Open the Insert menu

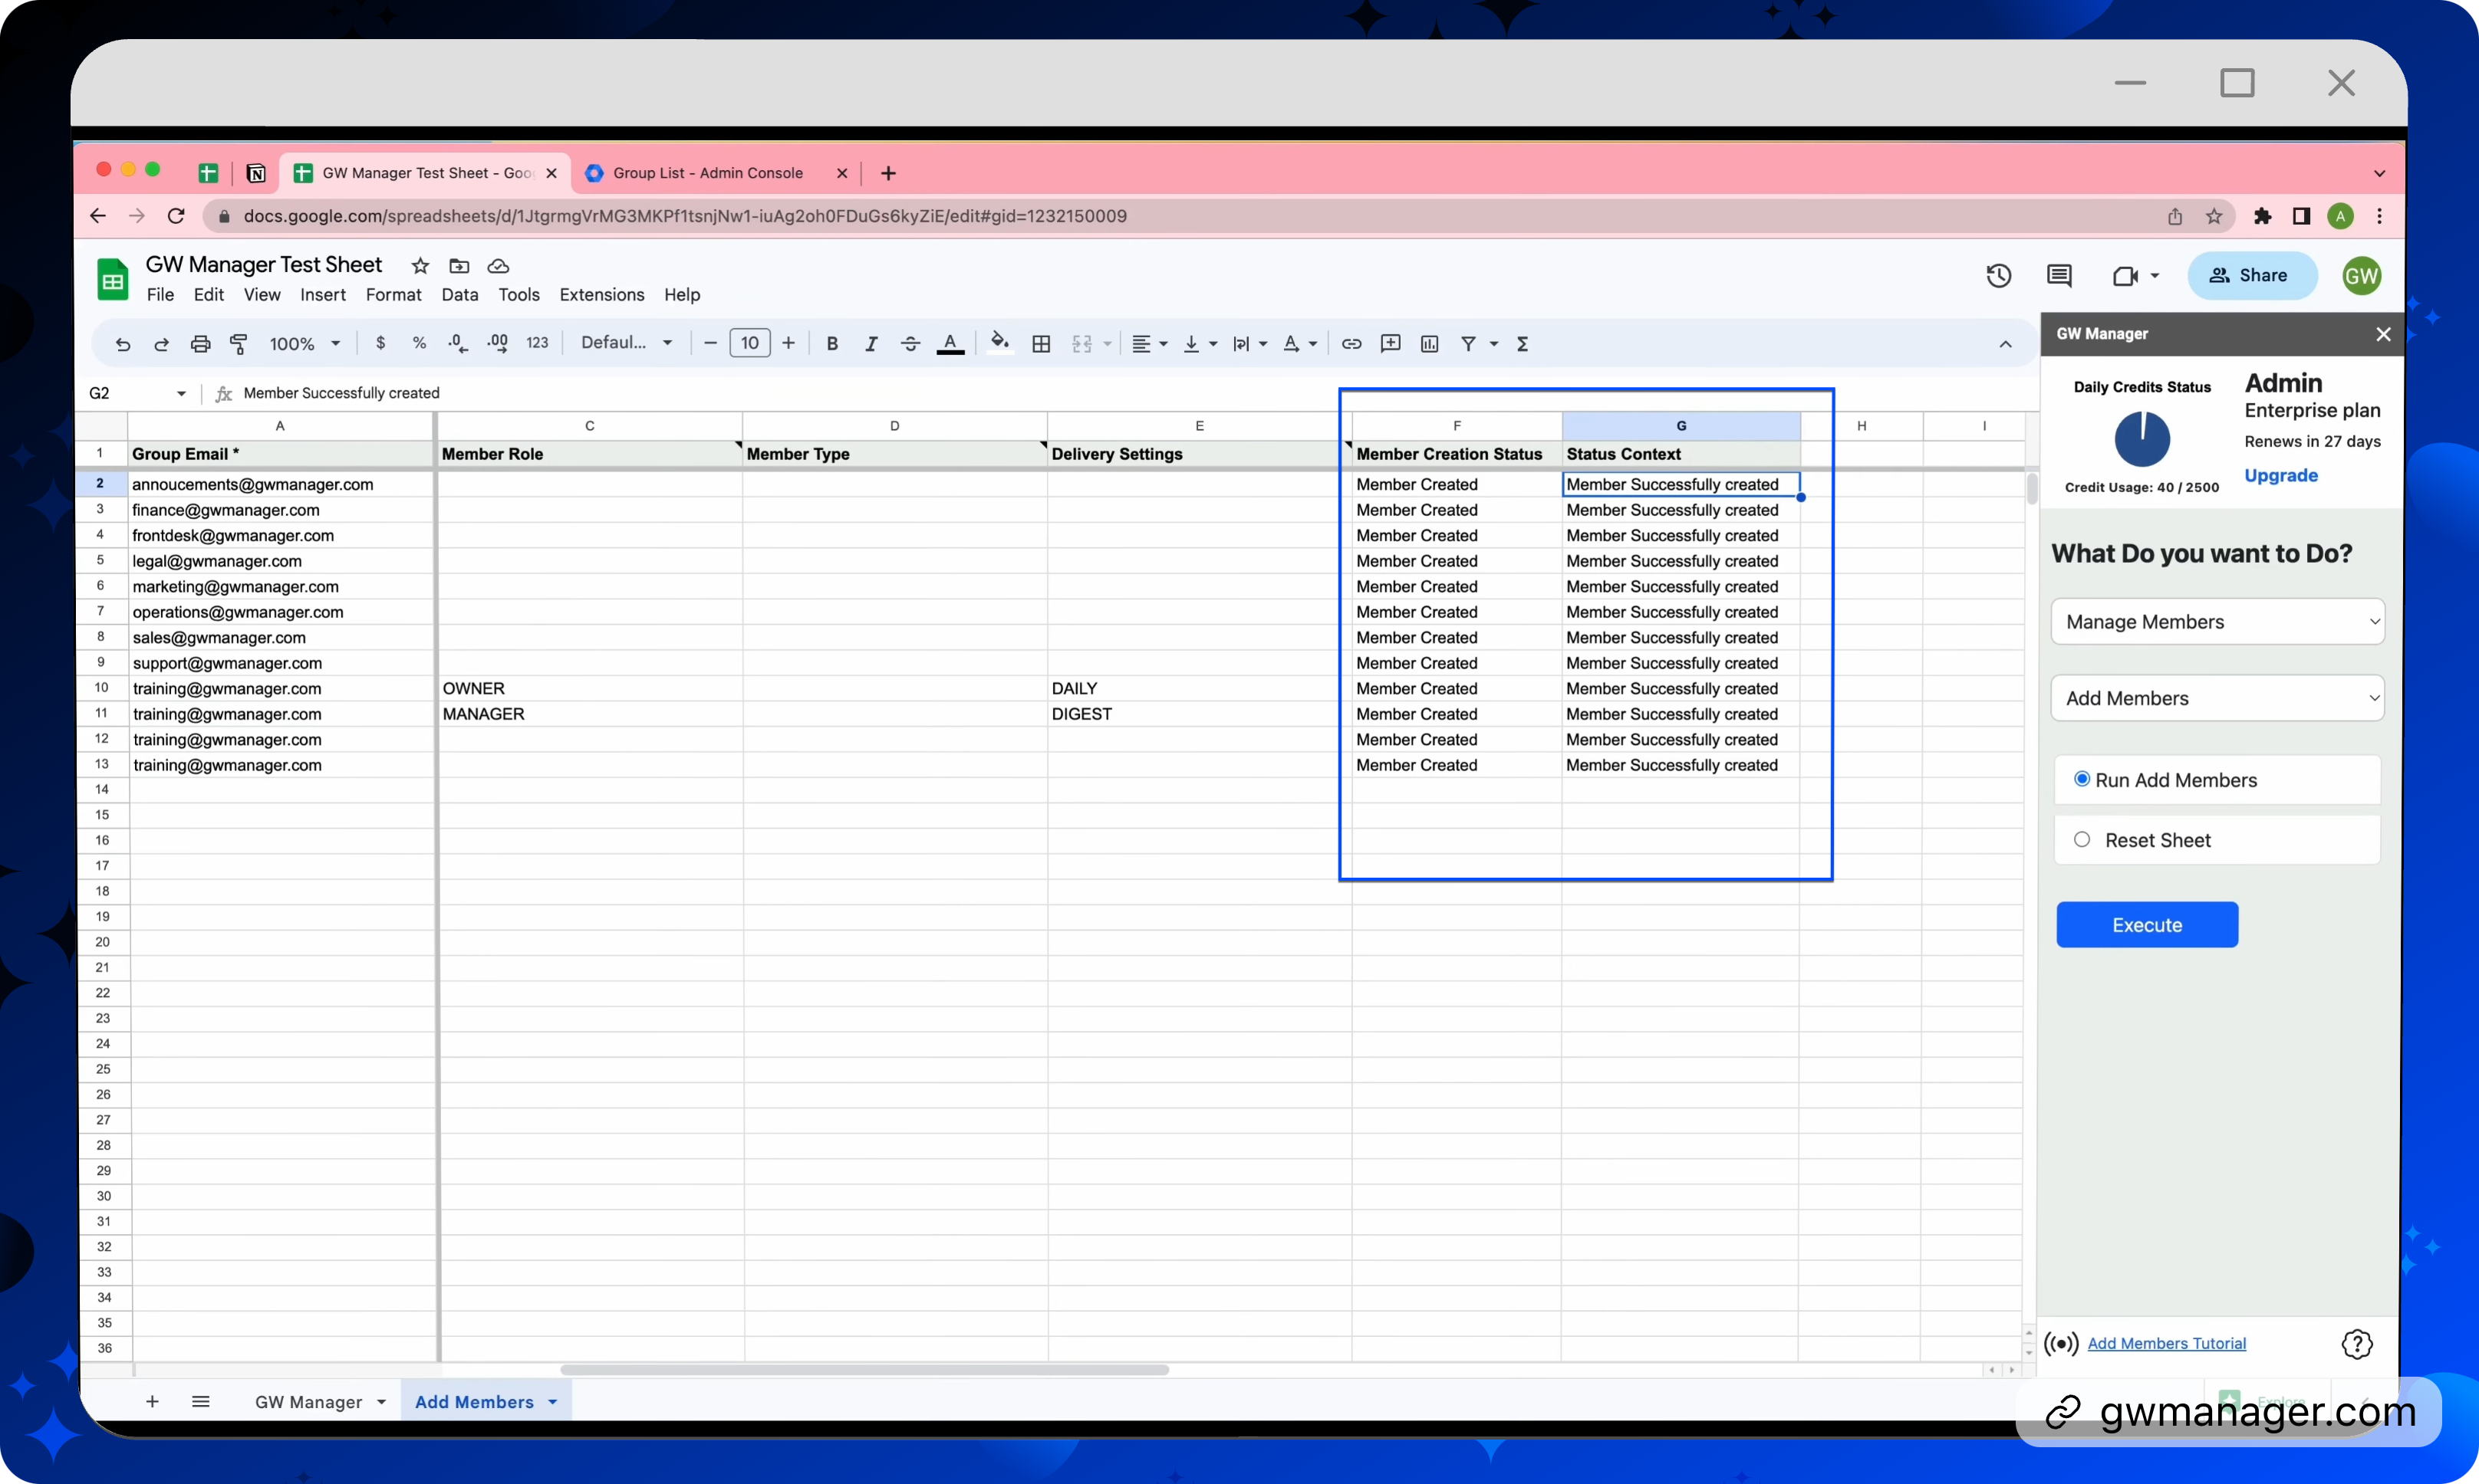[x=322, y=295]
